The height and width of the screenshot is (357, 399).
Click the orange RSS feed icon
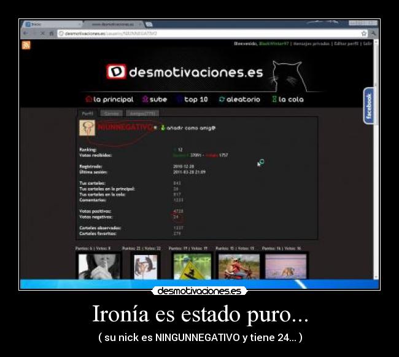pyautogui.click(x=26, y=45)
